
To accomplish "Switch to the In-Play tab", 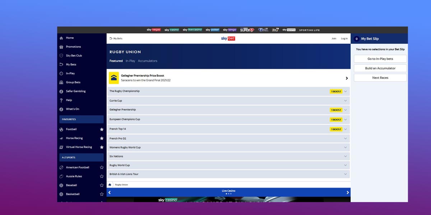I will (x=130, y=61).
